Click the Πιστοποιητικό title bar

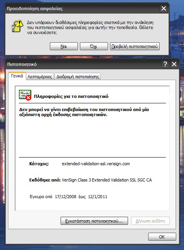pyautogui.click(x=83, y=64)
